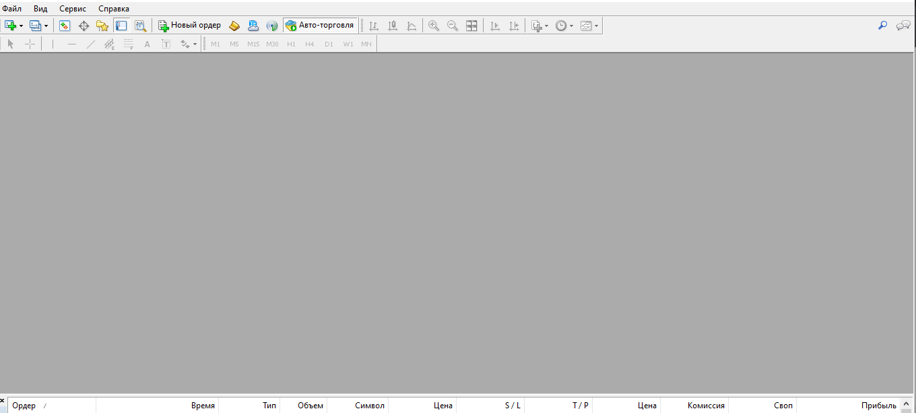Screen dimensions: 916x413
Task: Select the Fibonacci Retracement tool
Action: coord(129,44)
